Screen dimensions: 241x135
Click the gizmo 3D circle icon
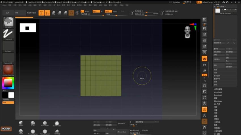[x=71, y=13]
